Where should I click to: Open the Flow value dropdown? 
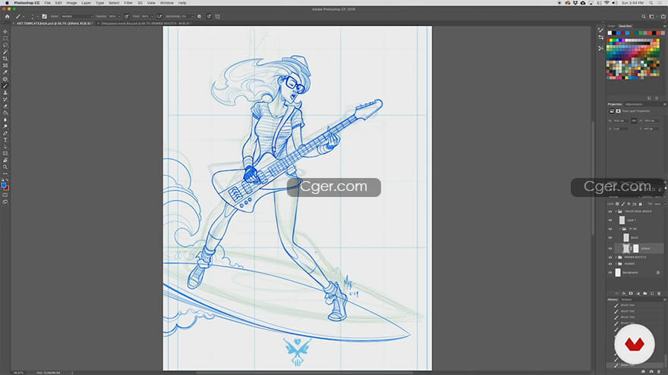pyautogui.click(x=152, y=16)
